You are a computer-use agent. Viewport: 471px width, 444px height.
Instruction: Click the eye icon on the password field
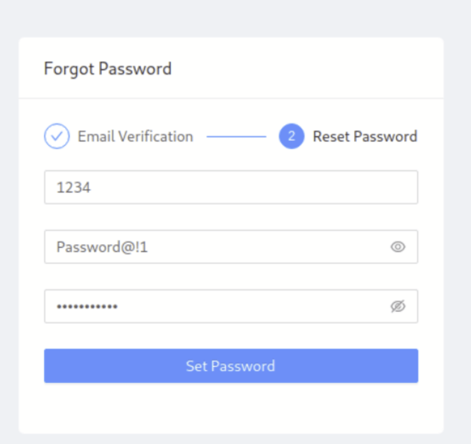398,247
